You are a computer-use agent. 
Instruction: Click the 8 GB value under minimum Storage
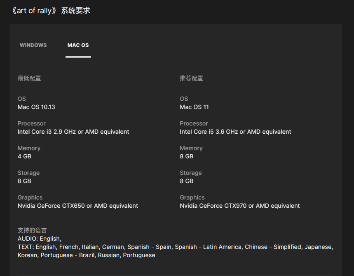[24, 181]
